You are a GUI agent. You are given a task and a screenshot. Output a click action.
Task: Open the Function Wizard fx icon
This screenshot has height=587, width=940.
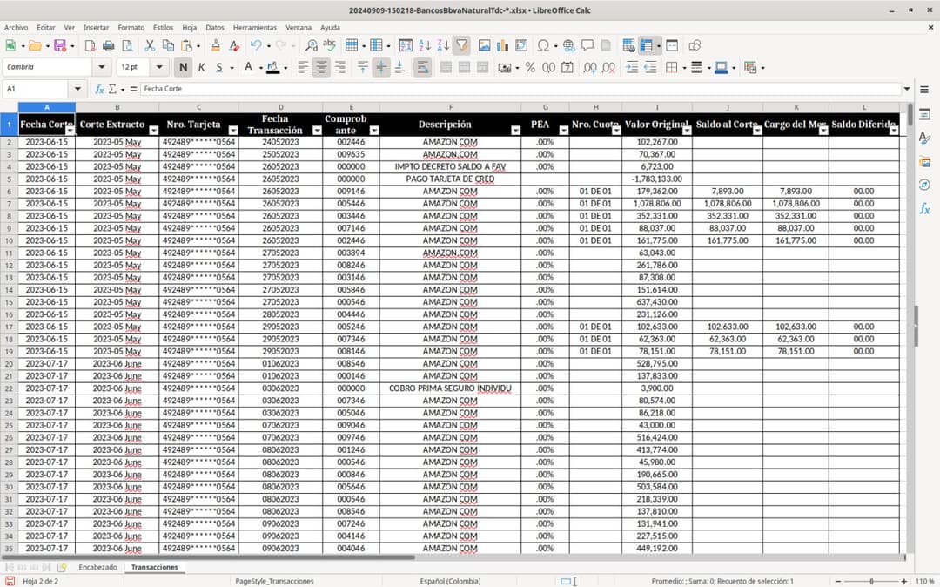[x=99, y=89]
